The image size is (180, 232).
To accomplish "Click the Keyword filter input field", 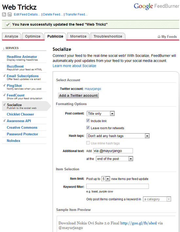I will 117,186.
